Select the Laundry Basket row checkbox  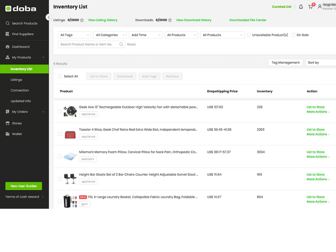pyautogui.click(x=60, y=202)
